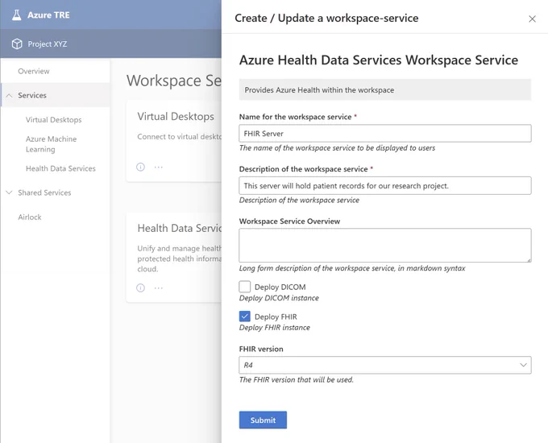The height and width of the screenshot is (443, 548).
Task: Click the Workspace Services page heading
Action: point(174,81)
